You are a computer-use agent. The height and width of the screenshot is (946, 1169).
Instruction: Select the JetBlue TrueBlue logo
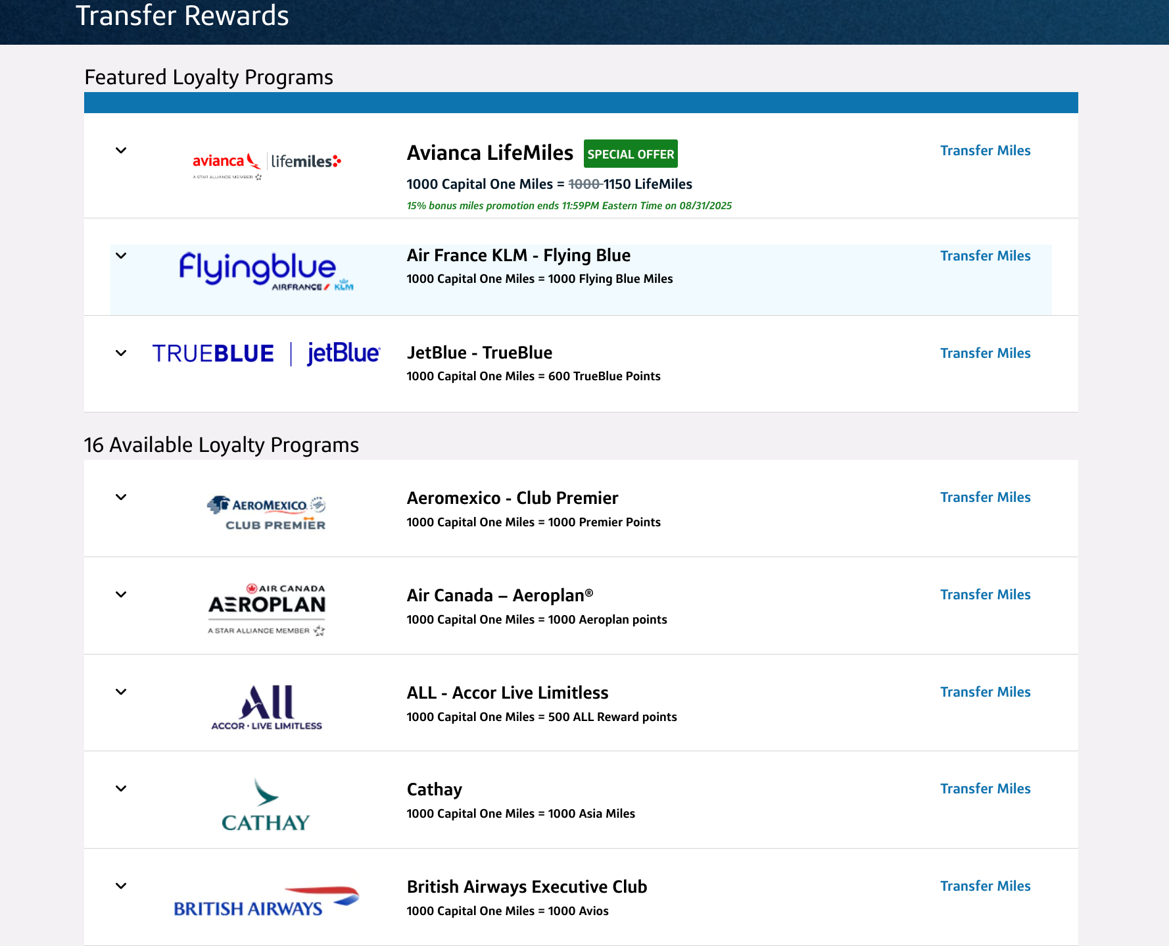click(x=266, y=353)
